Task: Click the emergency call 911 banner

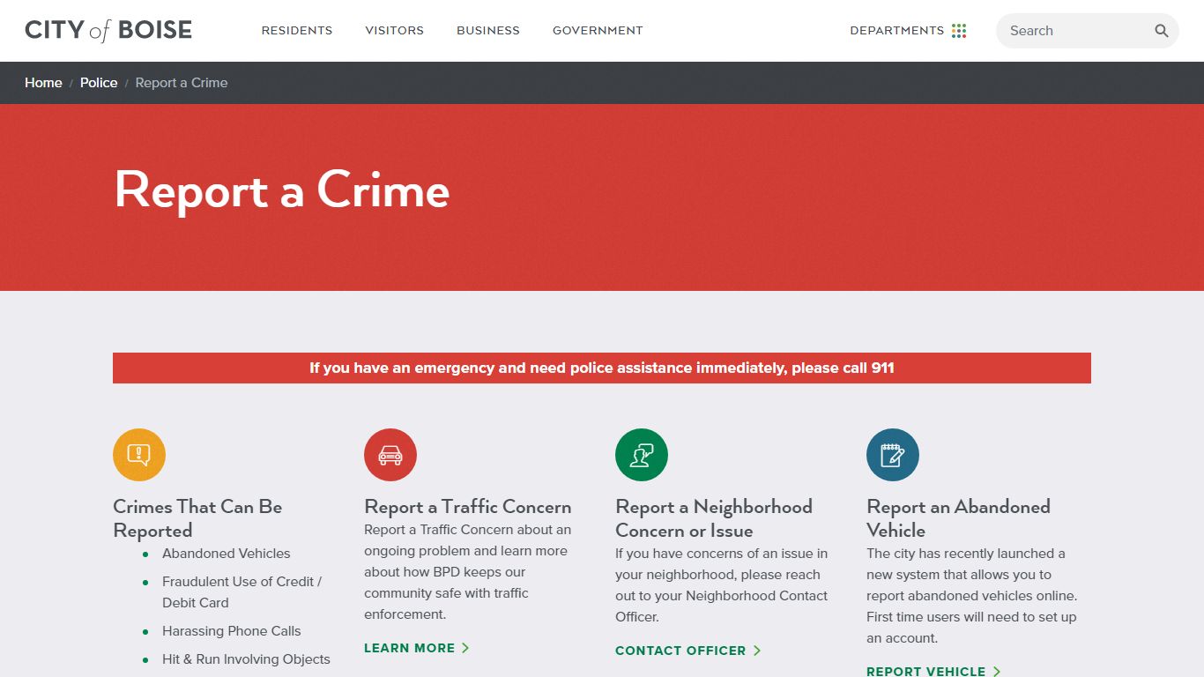Action: pos(602,368)
